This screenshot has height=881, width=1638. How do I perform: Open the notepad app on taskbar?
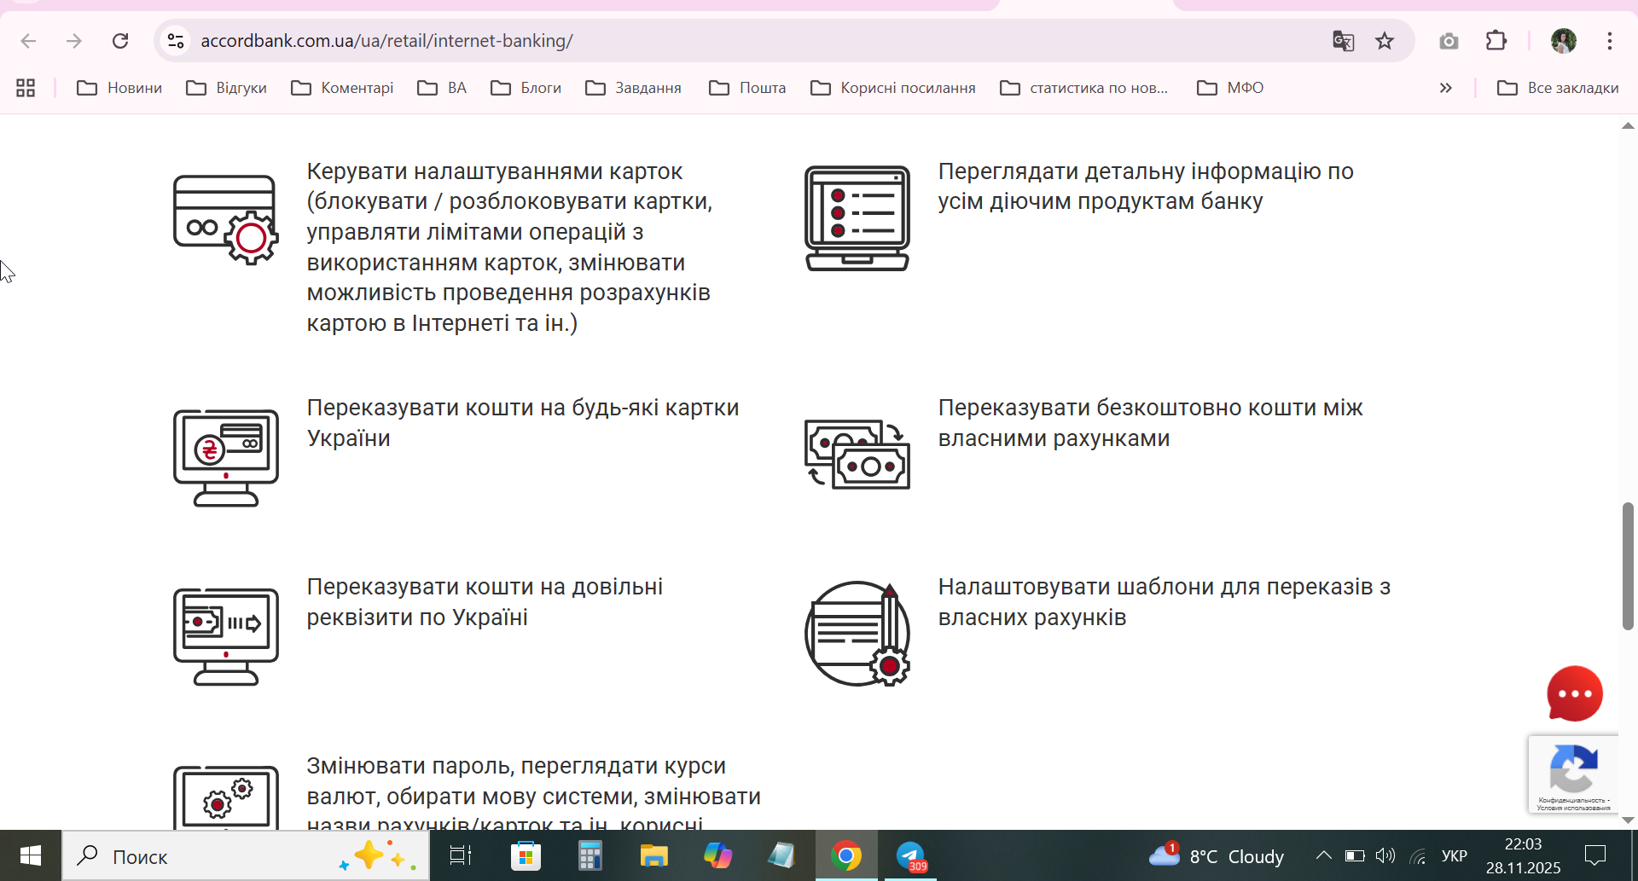[x=781, y=855]
